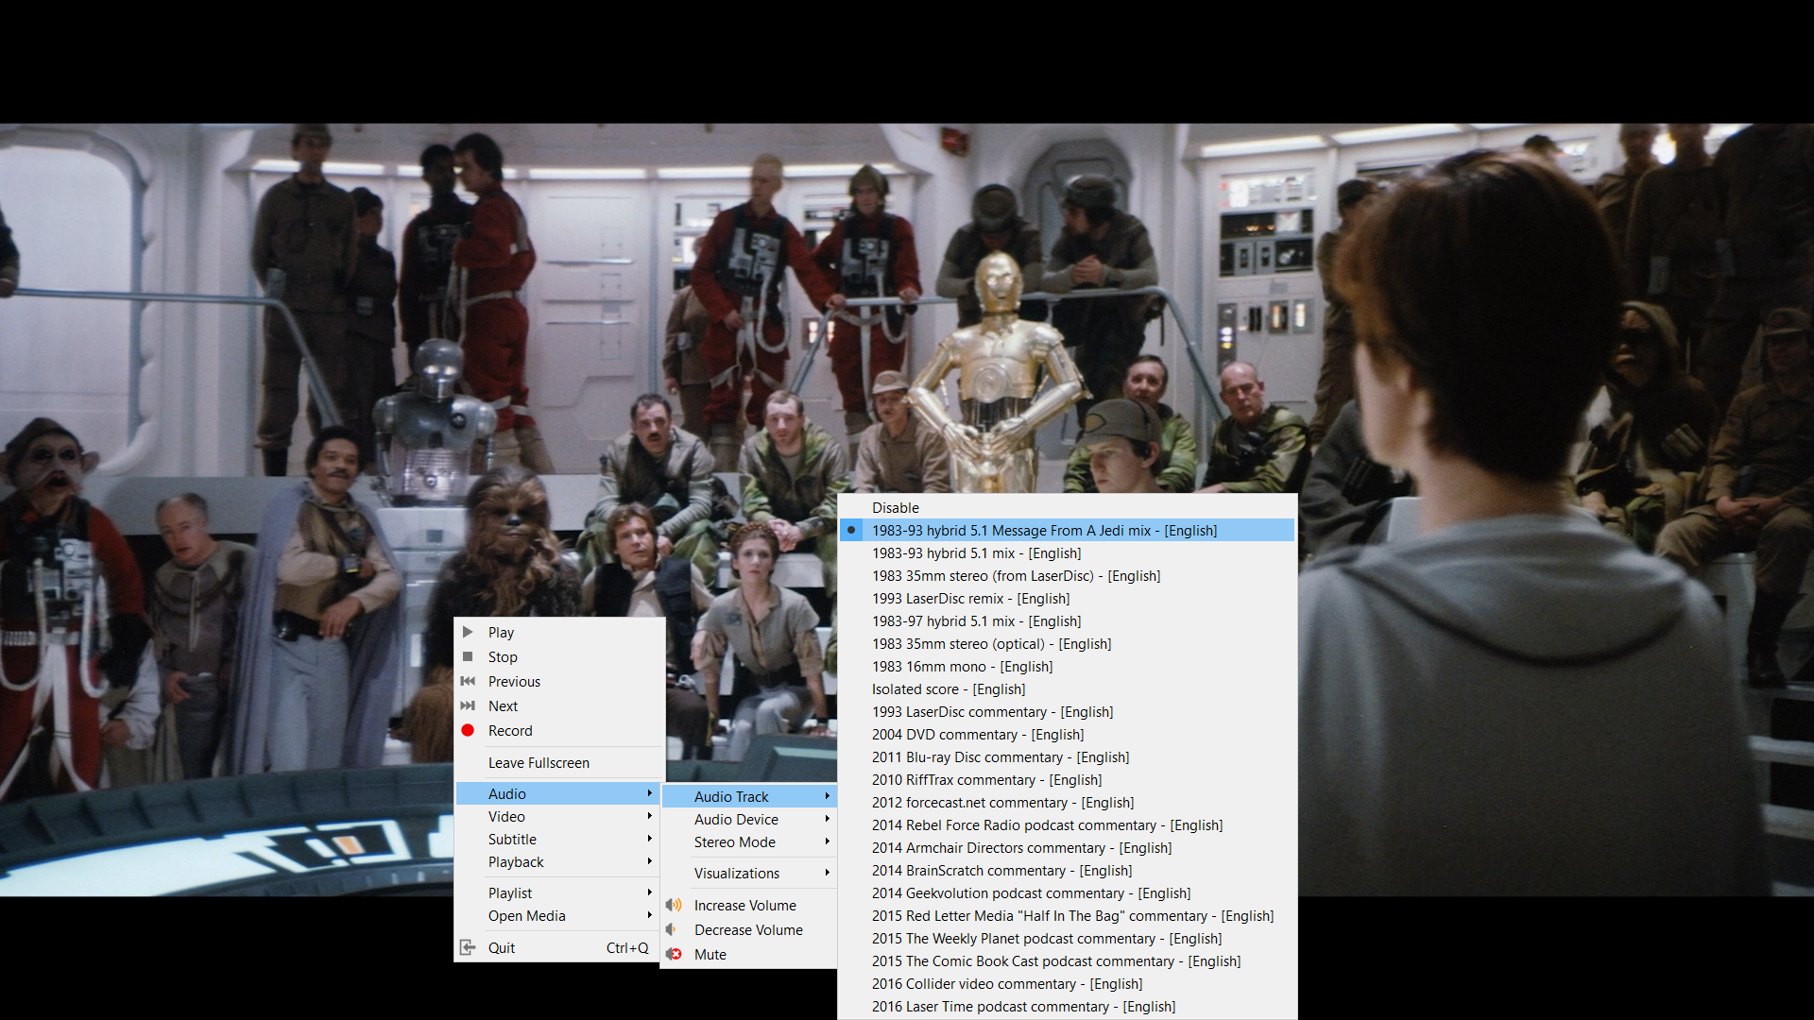This screenshot has height=1020, width=1814.
Task: Select 2015 The Comic Book Cast commentary
Action: click(x=1067, y=960)
